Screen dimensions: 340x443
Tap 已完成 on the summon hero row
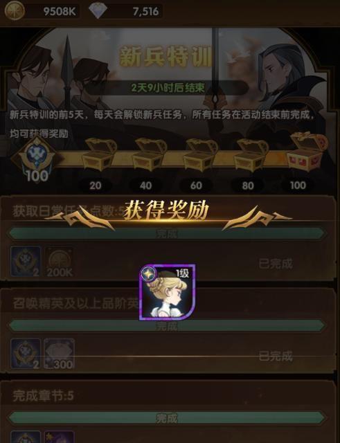click(x=276, y=356)
